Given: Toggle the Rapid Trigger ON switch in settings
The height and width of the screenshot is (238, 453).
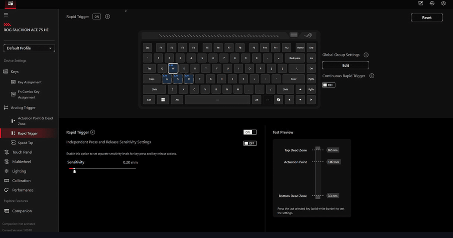Looking at the screenshot, I should (250, 132).
